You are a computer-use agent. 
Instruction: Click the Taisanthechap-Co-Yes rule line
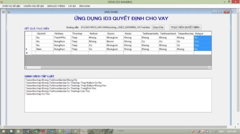tap(38, 94)
